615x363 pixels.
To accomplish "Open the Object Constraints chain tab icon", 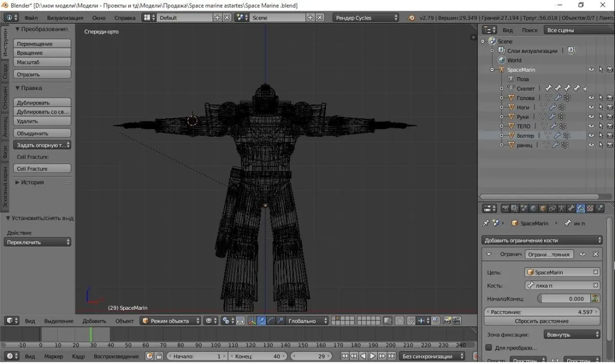I will [552, 208].
